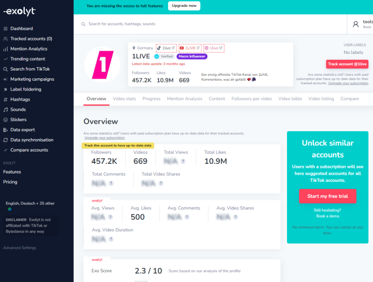Click the Trending content line icon
Image resolution: width=373 pixels, height=282 pixels.
(5, 59)
